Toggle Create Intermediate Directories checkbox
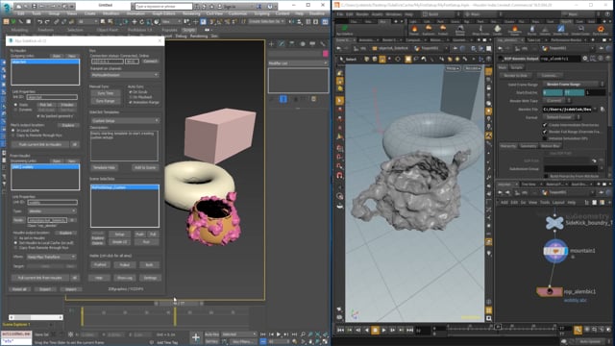This screenshot has height=346, width=615. (545, 125)
